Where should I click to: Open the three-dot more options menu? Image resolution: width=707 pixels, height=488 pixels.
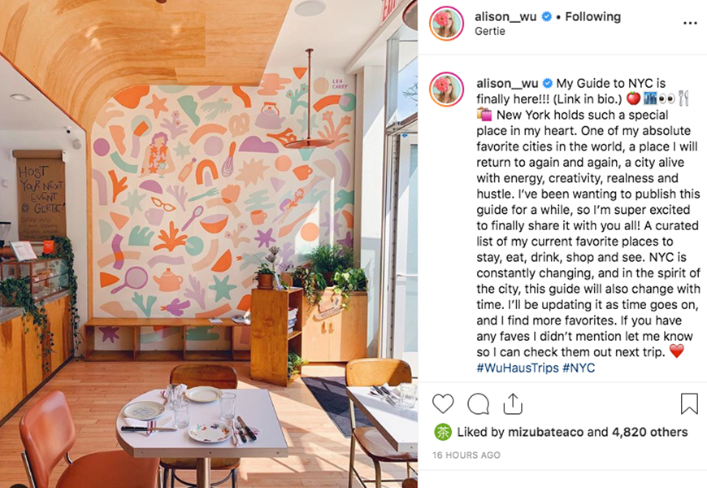690,23
